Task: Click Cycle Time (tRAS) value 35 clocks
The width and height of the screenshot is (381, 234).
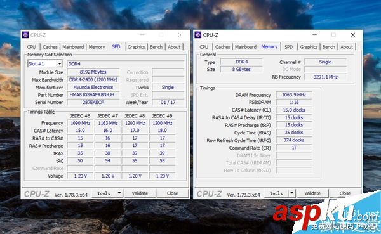Action: pyautogui.click(x=294, y=133)
